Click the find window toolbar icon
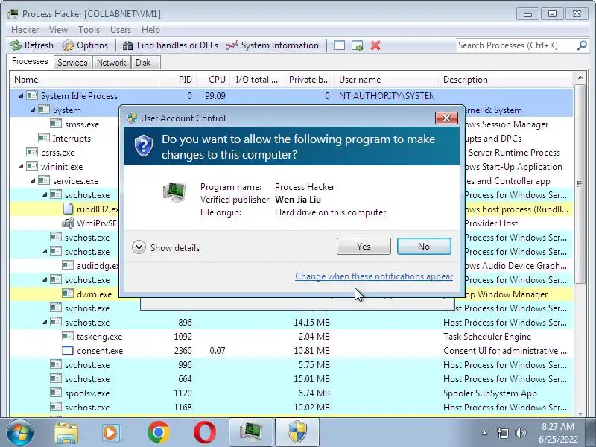596x447 pixels. click(x=339, y=45)
